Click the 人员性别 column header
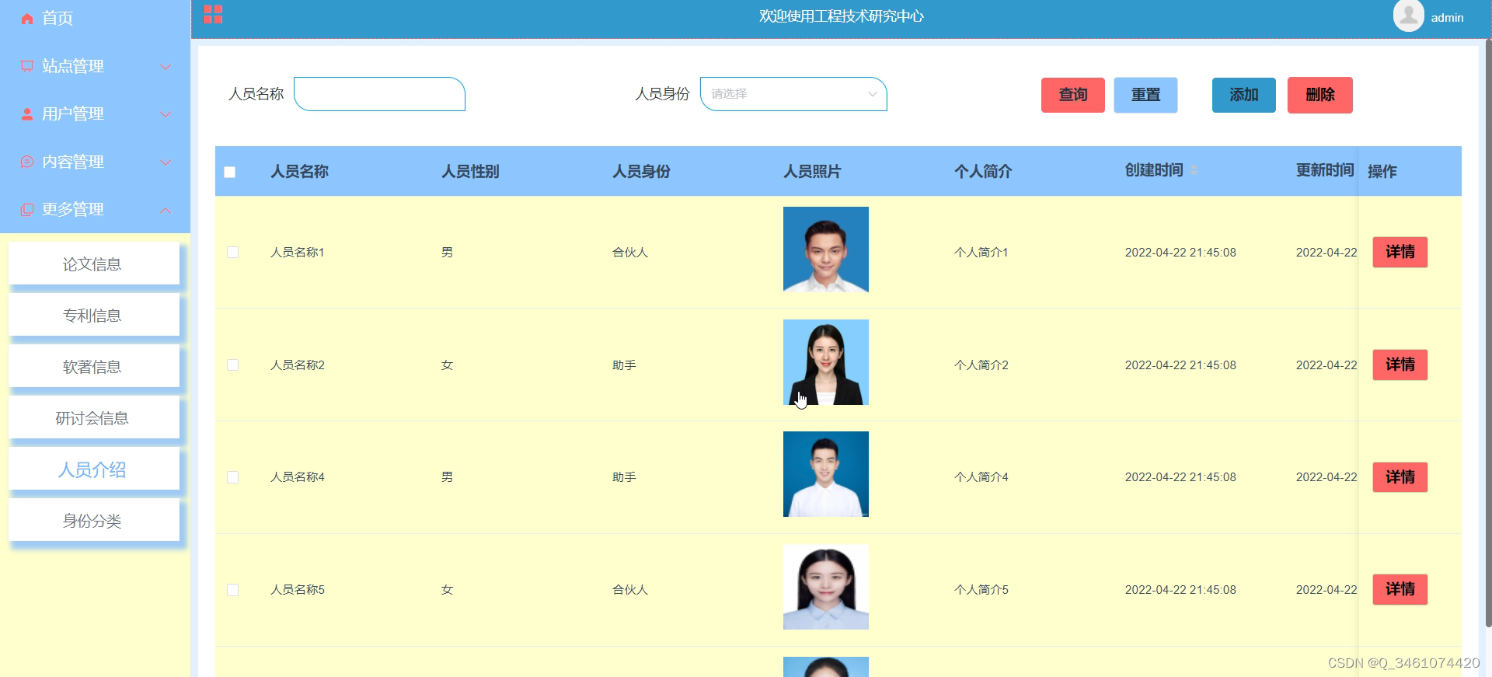Image resolution: width=1492 pixels, height=677 pixels. coord(471,172)
